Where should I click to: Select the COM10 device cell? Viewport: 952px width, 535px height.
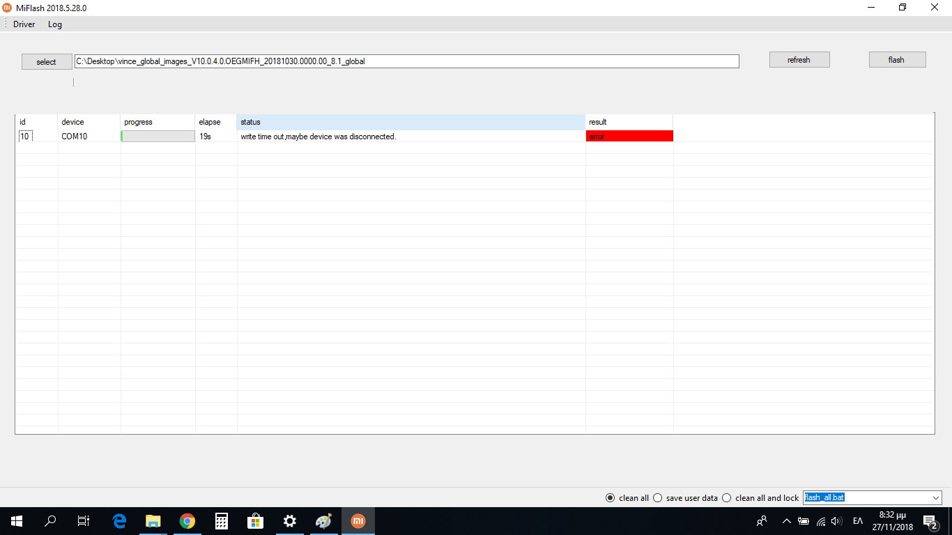(89, 137)
